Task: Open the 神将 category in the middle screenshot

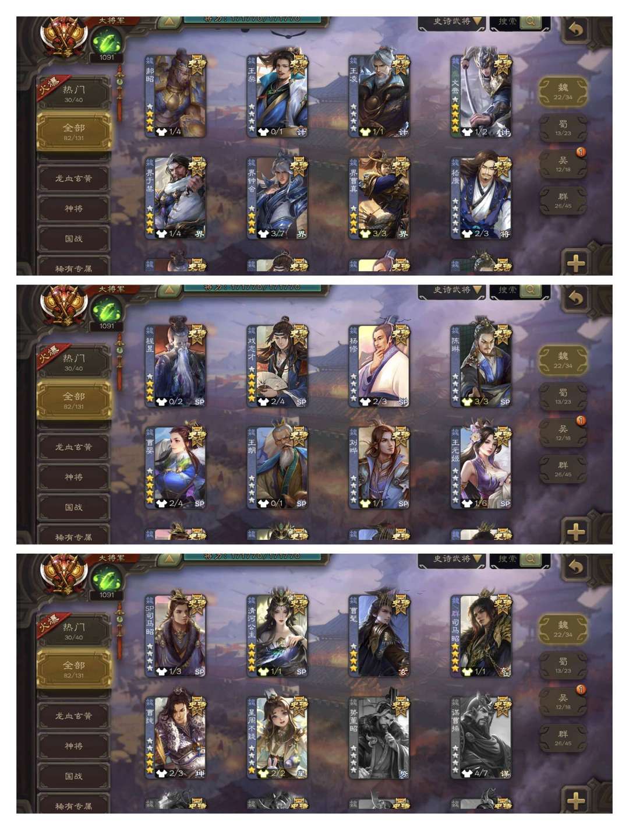Action: [74, 477]
